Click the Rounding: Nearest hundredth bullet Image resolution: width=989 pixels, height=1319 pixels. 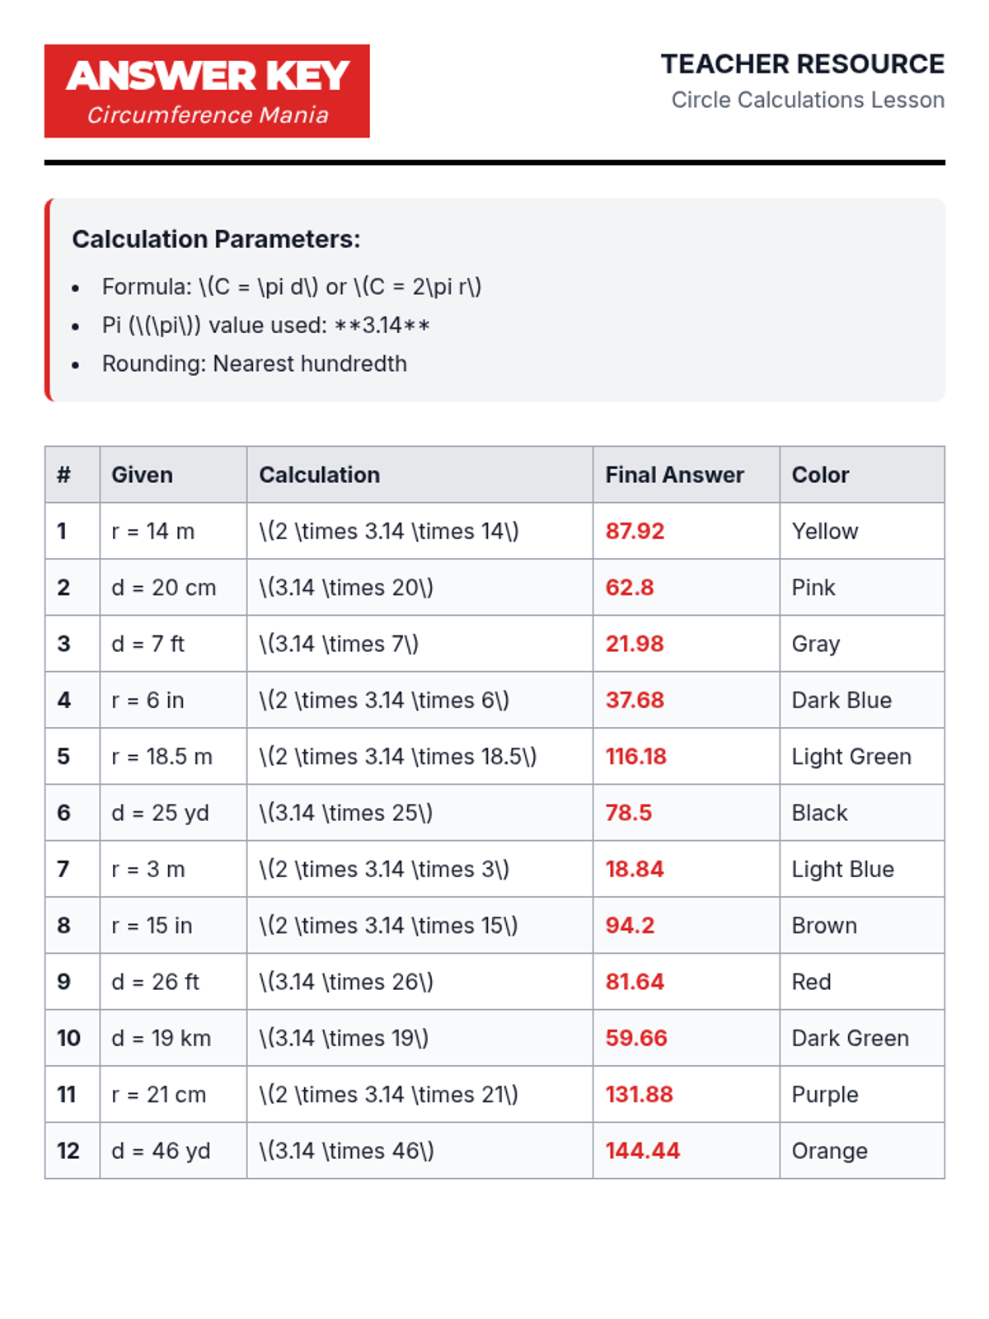click(x=254, y=364)
